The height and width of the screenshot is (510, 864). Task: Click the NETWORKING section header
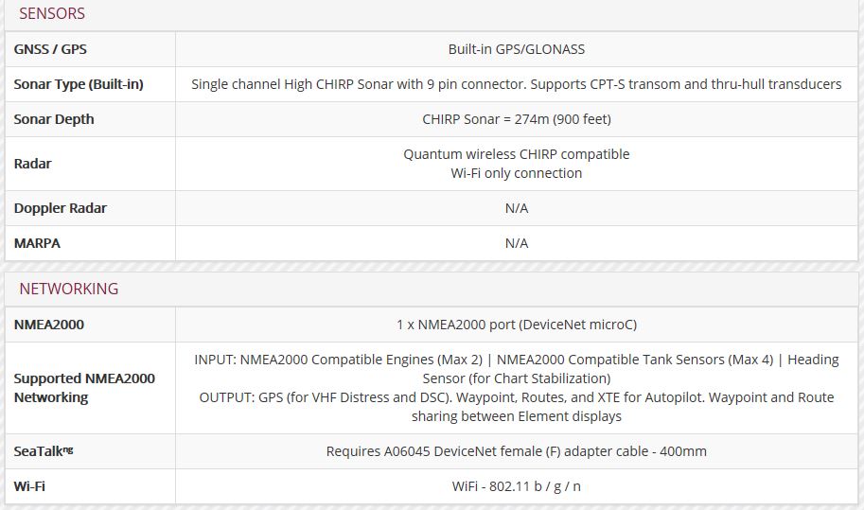point(69,289)
